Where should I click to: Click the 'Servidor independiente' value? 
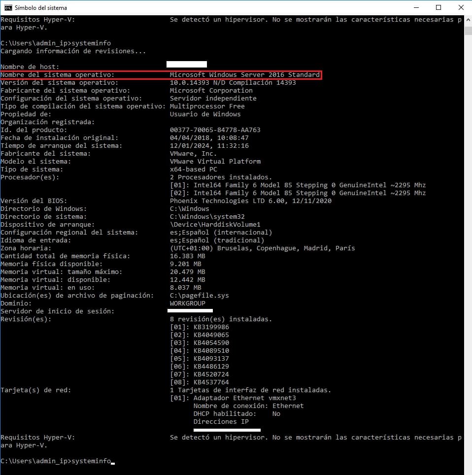point(213,98)
